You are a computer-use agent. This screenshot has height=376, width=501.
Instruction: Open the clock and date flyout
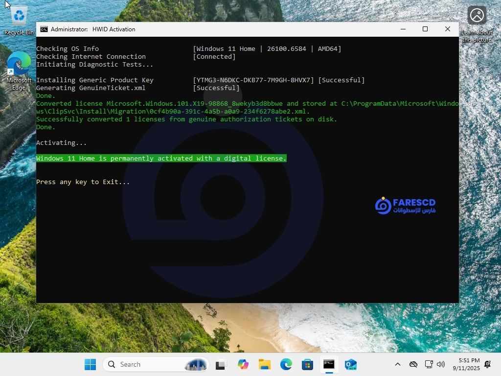(x=465, y=364)
